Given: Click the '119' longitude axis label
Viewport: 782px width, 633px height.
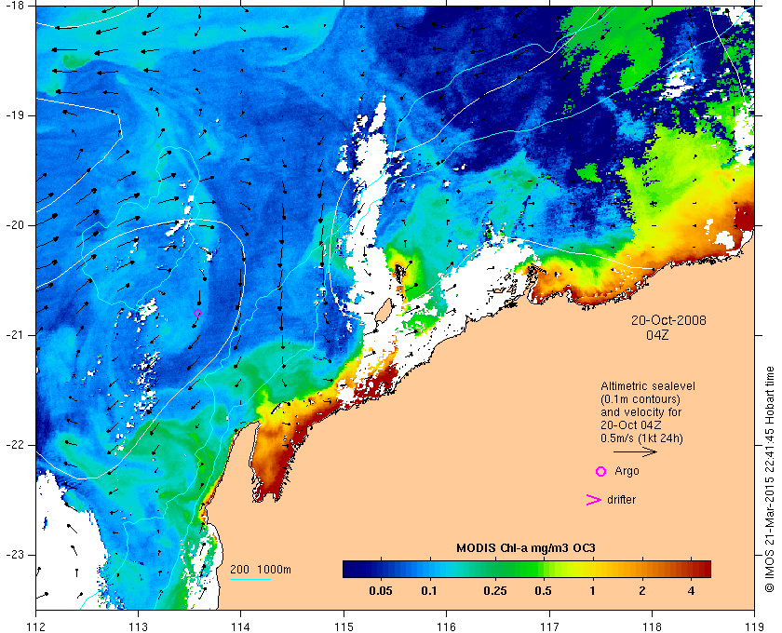Looking at the screenshot, I should pyautogui.click(x=755, y=626).
